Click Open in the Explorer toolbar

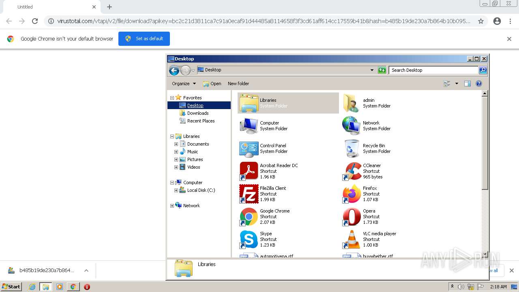tap(212, 84)
